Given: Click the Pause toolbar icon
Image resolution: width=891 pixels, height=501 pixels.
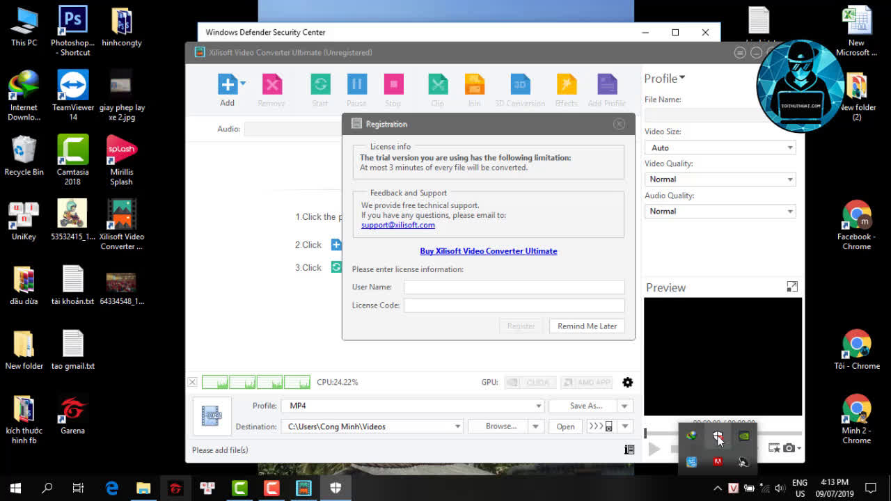Looking at the screenshot, I should [356, 84].
